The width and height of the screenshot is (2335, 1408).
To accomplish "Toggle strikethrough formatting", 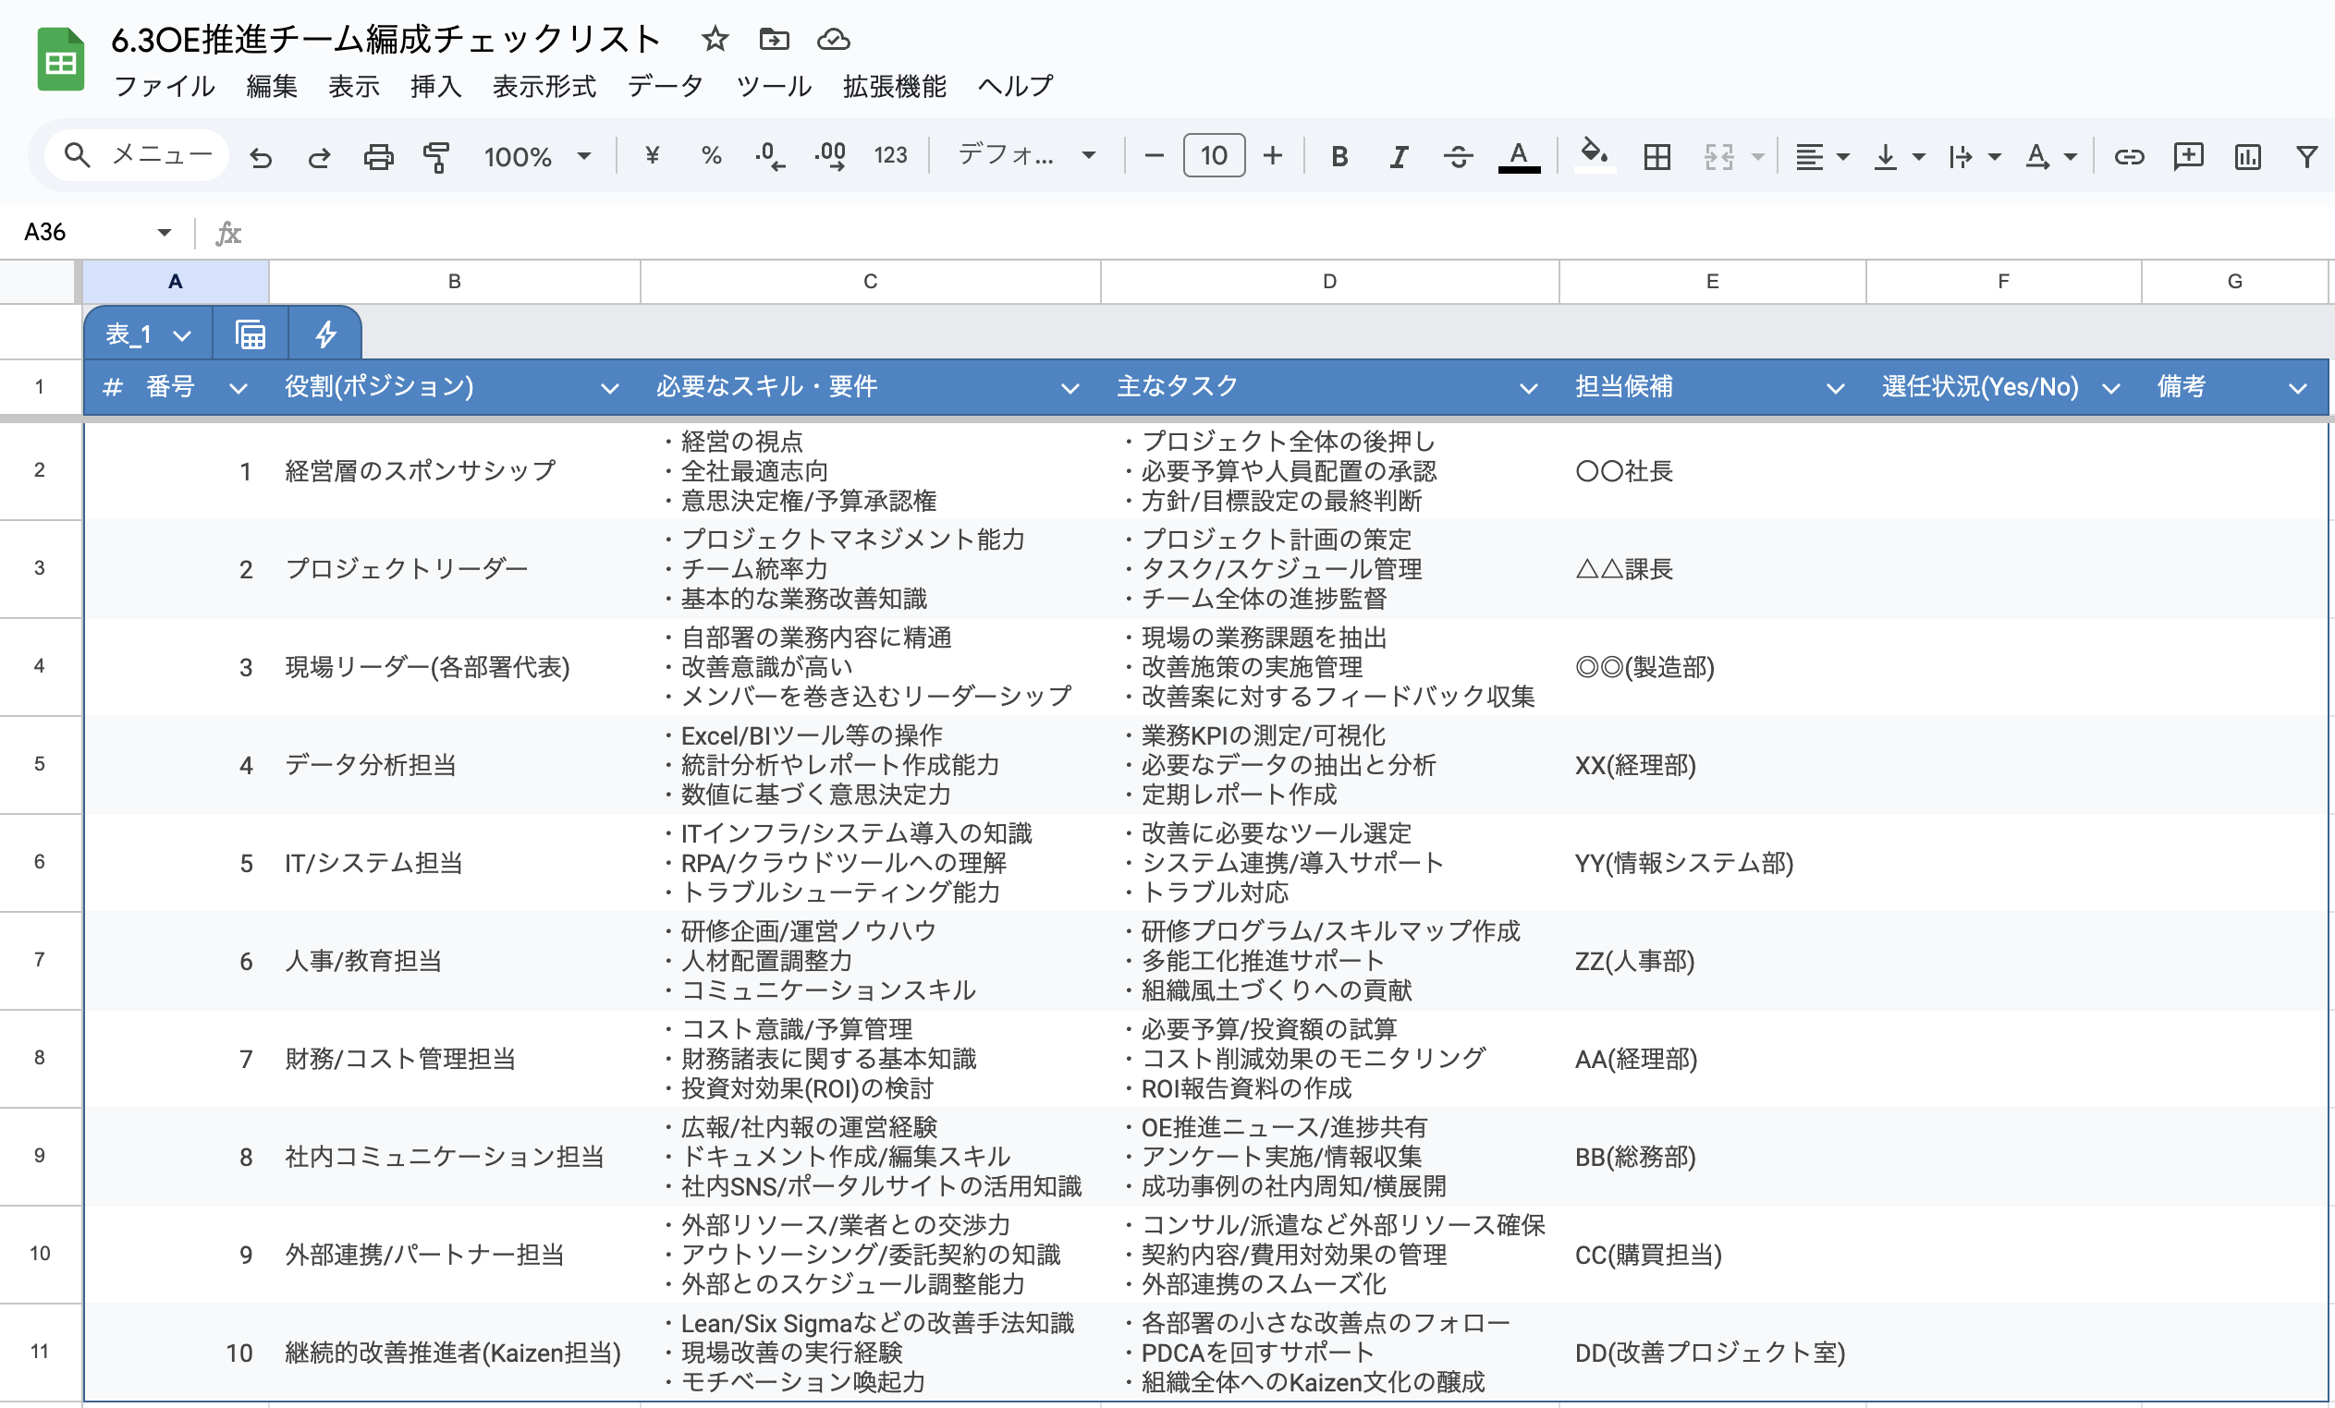I will (x=1459, y=156).
